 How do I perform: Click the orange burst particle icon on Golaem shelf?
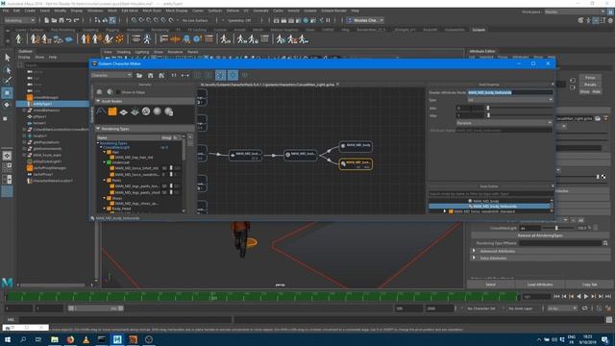[119, 38]
